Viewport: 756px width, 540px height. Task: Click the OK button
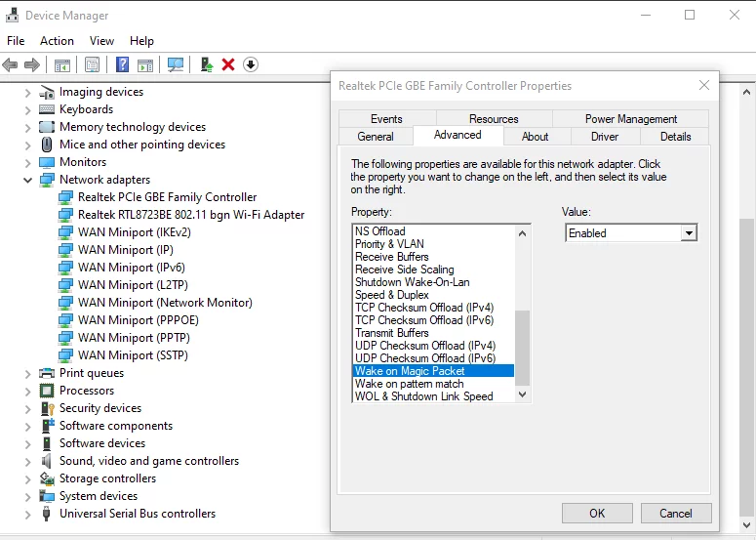click(597, 513)
